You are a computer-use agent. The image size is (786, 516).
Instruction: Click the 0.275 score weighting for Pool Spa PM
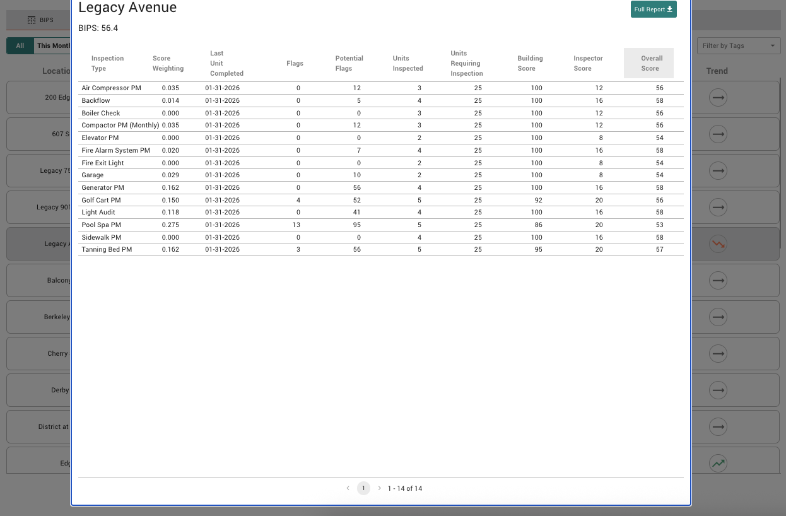[x=170, y=225]
